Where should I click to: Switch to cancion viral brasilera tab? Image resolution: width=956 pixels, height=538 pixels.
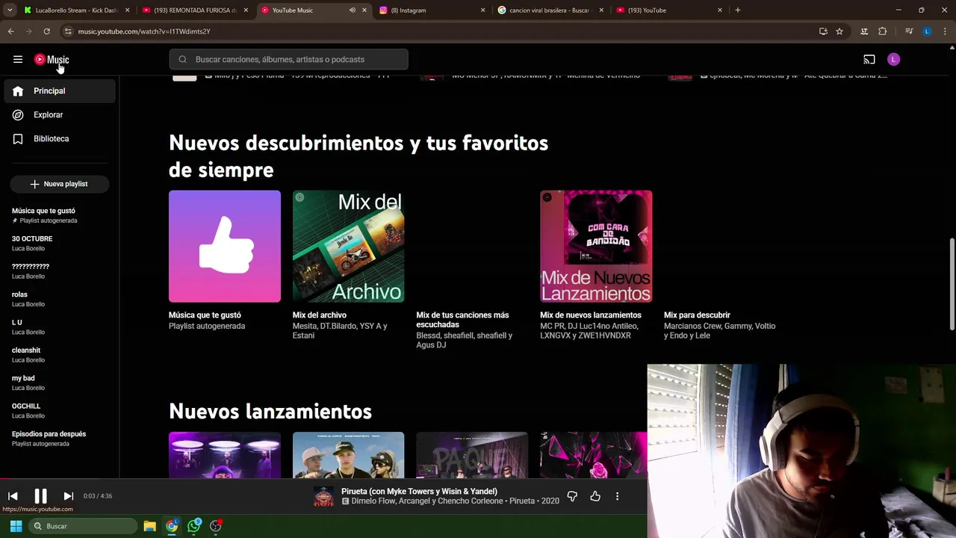click(550, 10)
